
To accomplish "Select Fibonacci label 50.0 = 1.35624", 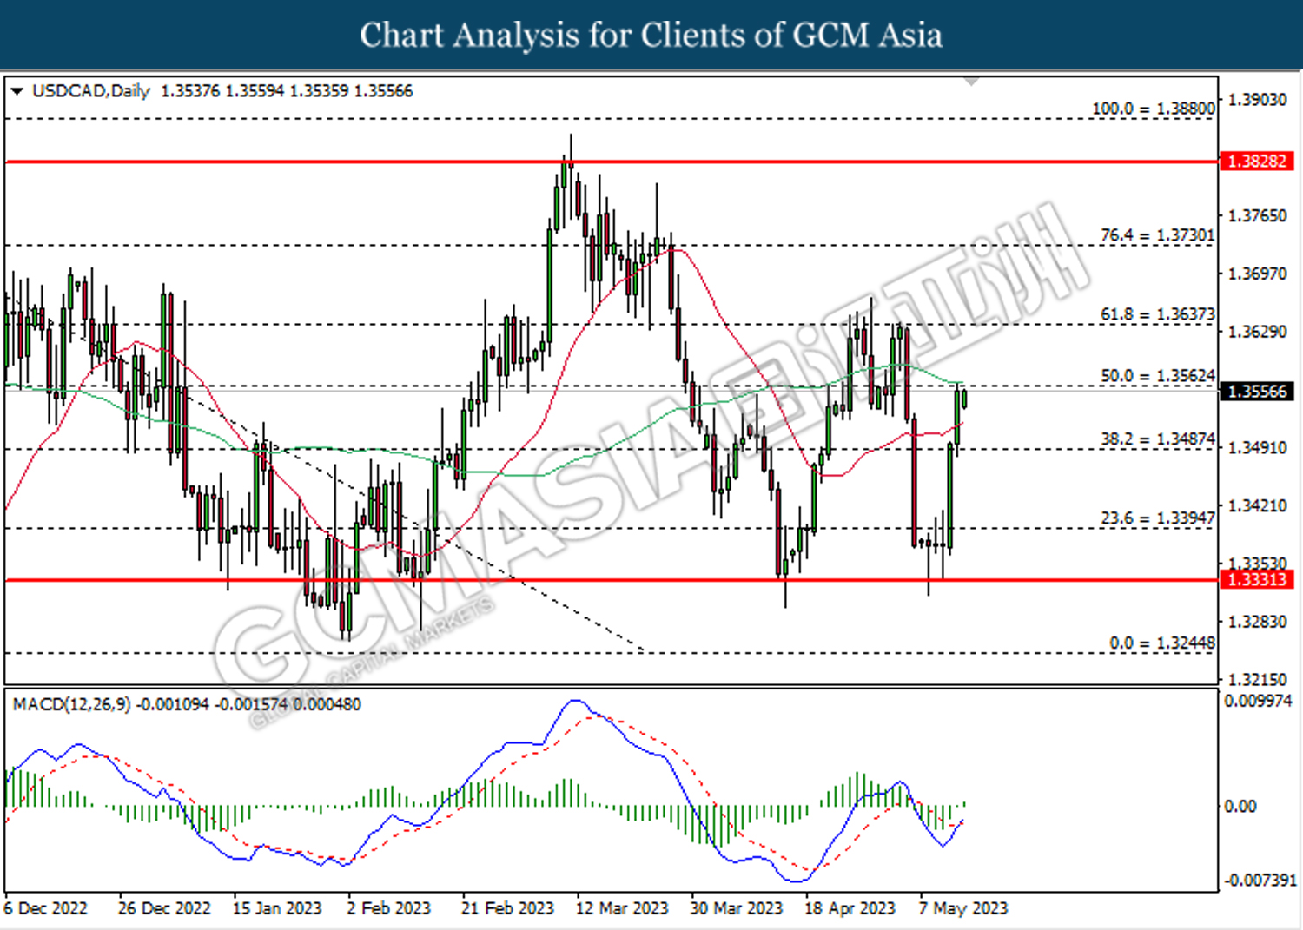I will coord(1158,376).
